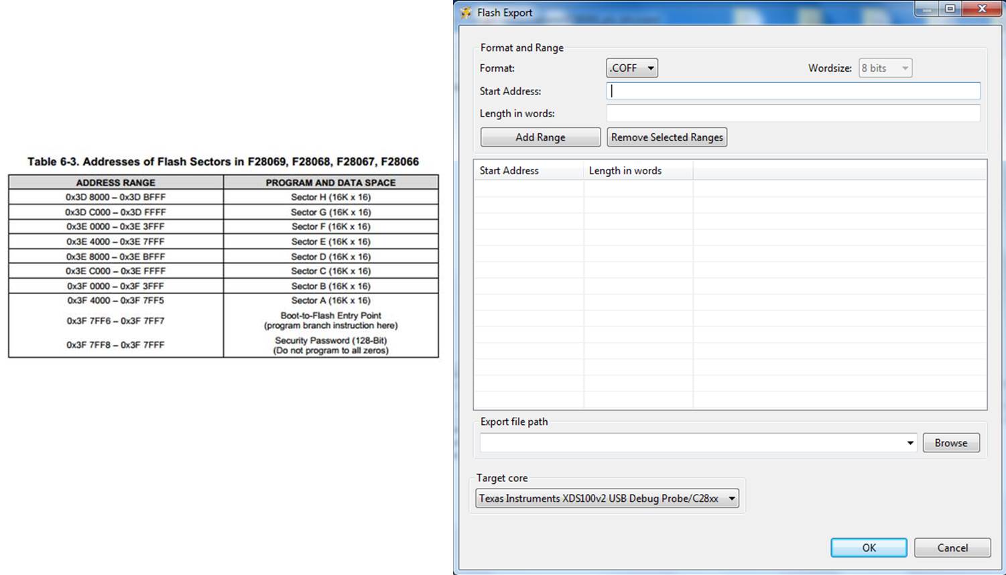Select the Start Address column header
This screenshot has width=1006, height=575.
tap(529, 171)
